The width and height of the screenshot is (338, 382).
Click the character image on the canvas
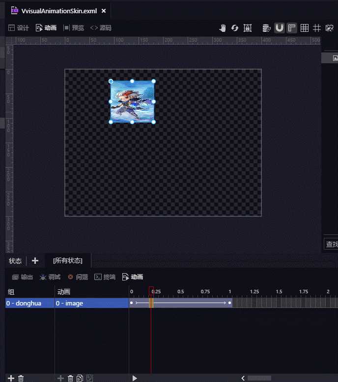click(x=132, y=102)
